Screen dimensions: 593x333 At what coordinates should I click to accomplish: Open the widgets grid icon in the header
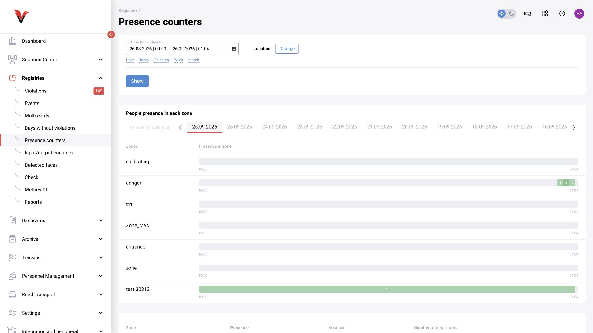click(545, 14)
